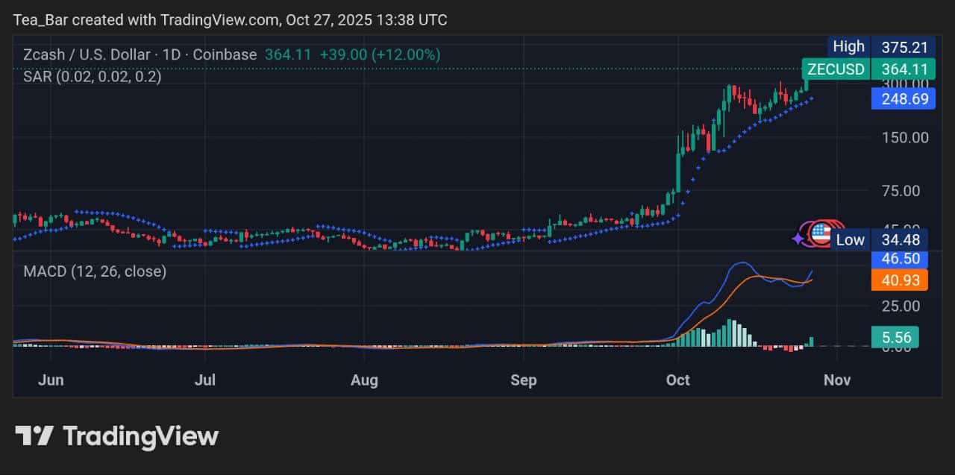Image resolution: width=955 pixels, height=475 pixels.
Task: Click the Jun label on time axis
Action: tap(51, 380)
